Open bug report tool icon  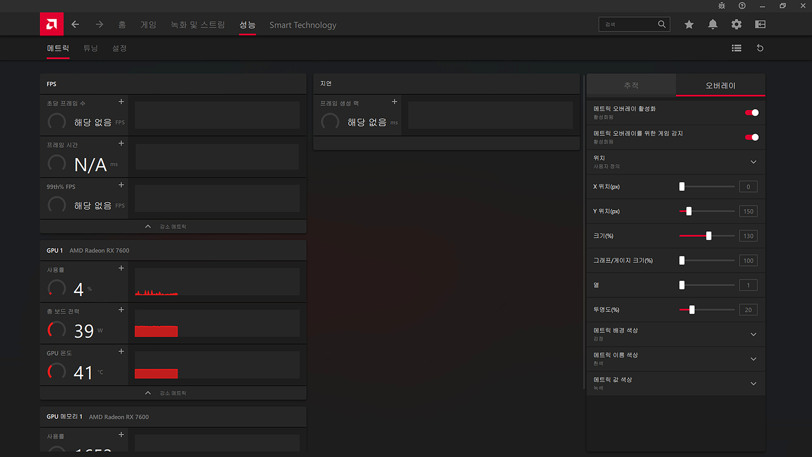[722, 6]
